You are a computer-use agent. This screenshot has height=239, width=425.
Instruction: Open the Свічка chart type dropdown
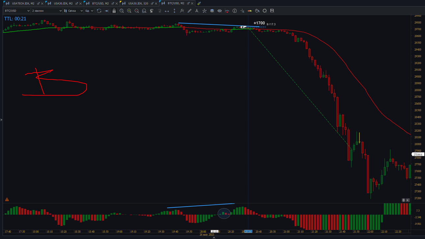tap(73, 11)
